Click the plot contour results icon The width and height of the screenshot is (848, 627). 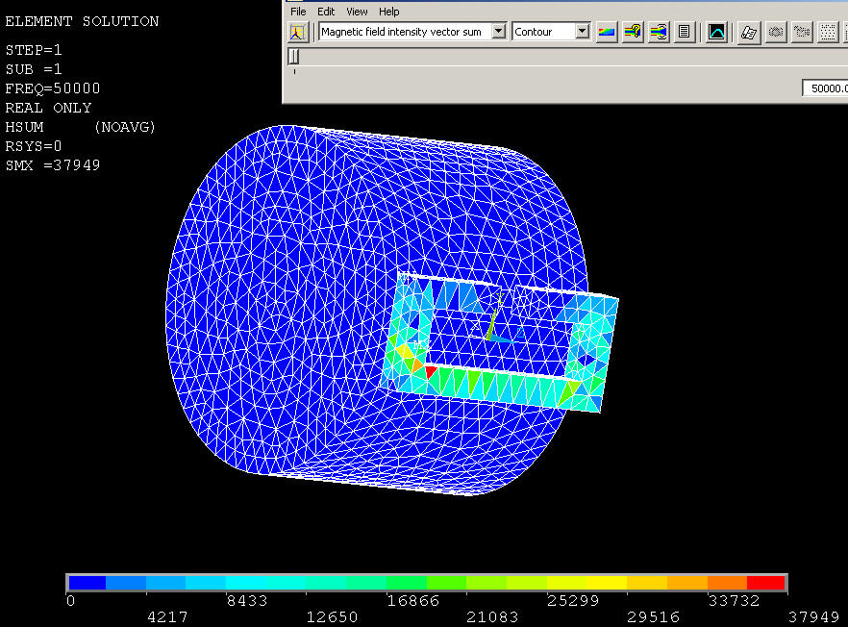pos(607,32)
